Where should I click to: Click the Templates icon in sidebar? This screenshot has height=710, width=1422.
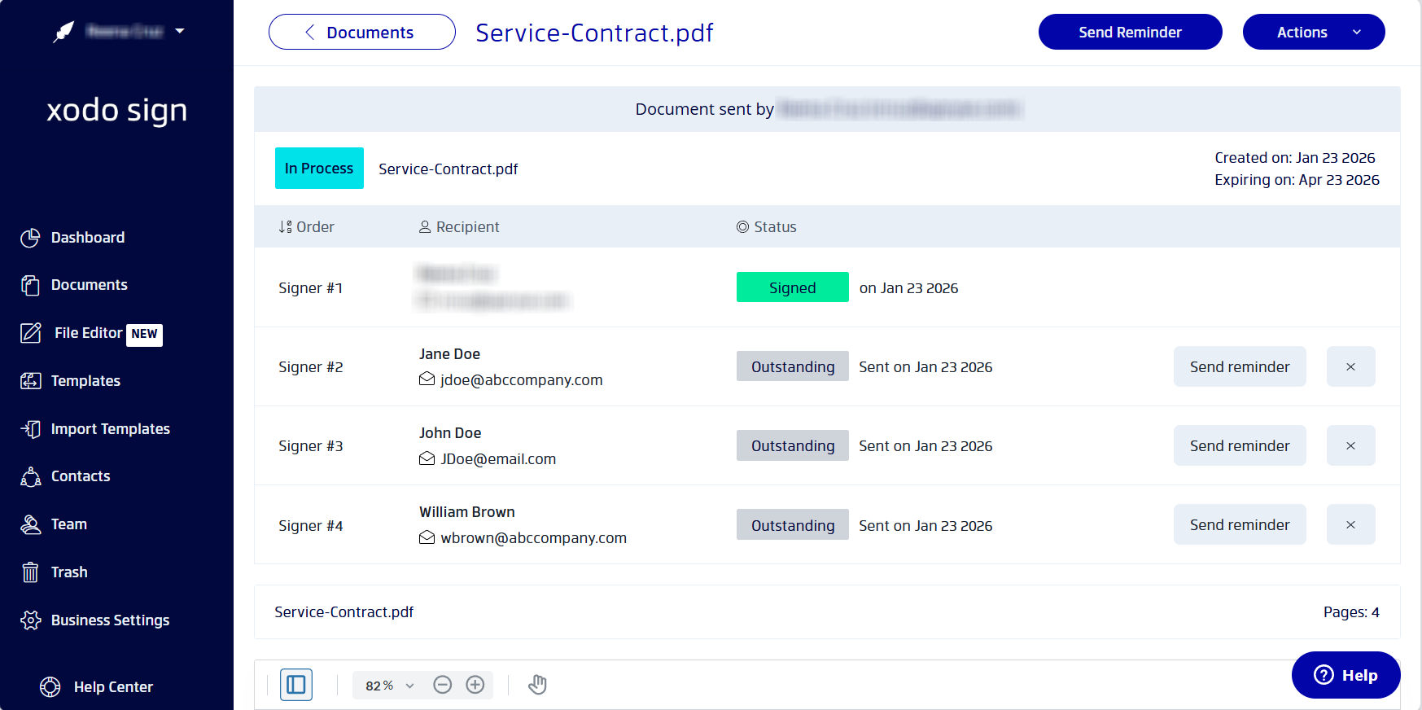tap(30, 381)
